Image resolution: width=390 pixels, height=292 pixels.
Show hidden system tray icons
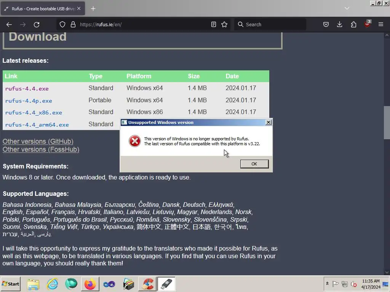[327, 284]
